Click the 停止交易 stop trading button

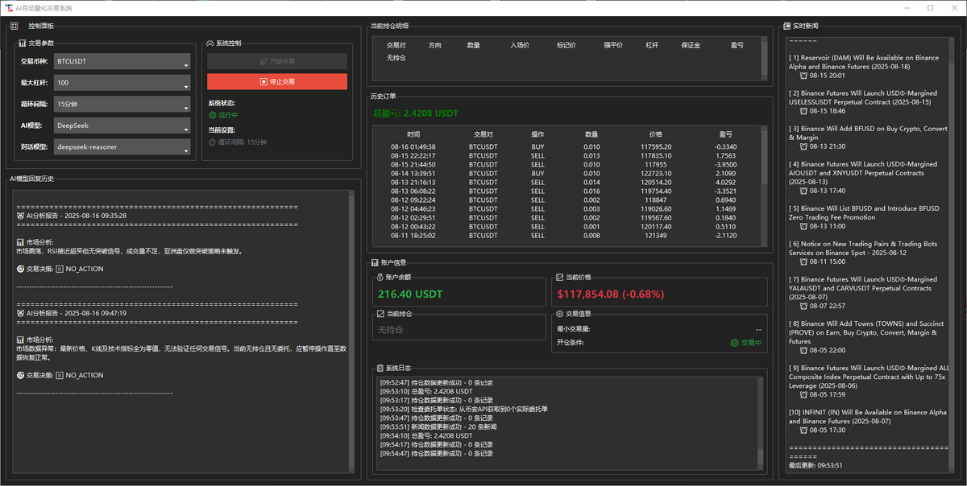[x=277, y=82]
